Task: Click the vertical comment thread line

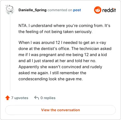Action: click(x=10, y=52)
